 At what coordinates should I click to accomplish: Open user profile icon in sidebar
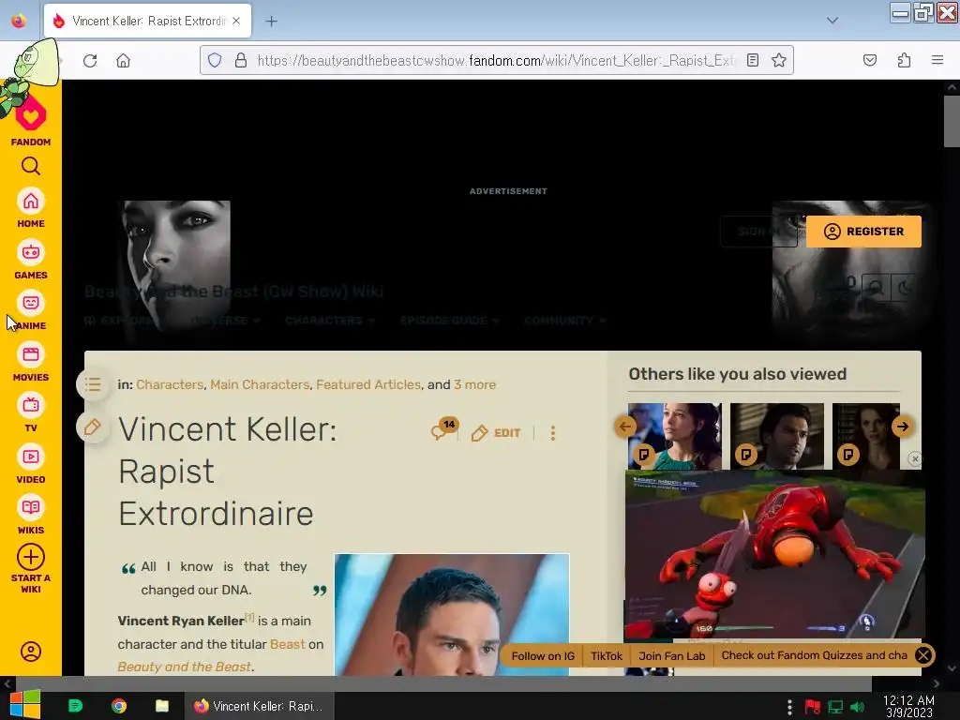[31, 652]
